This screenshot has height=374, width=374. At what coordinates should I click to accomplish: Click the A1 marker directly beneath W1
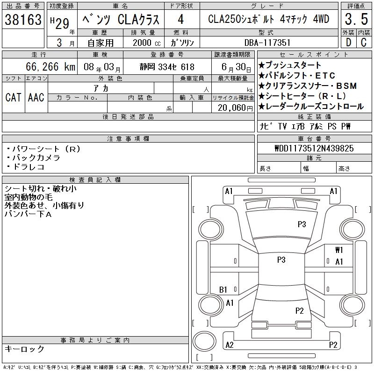(x=339, y=262)
